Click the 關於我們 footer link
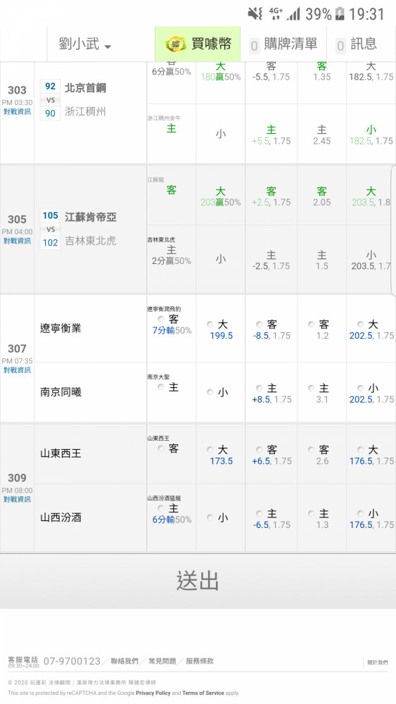 tap(377, 662)
